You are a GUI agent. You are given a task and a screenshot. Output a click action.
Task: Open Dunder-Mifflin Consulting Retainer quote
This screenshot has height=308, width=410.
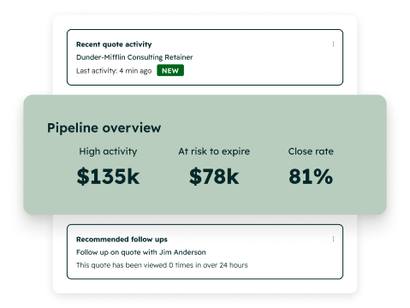tap(134, 57)
